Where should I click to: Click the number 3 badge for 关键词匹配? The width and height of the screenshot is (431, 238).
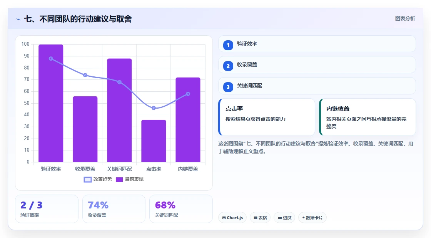pos(228,87)
